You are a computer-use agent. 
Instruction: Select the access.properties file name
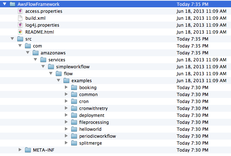coord(44,11)
